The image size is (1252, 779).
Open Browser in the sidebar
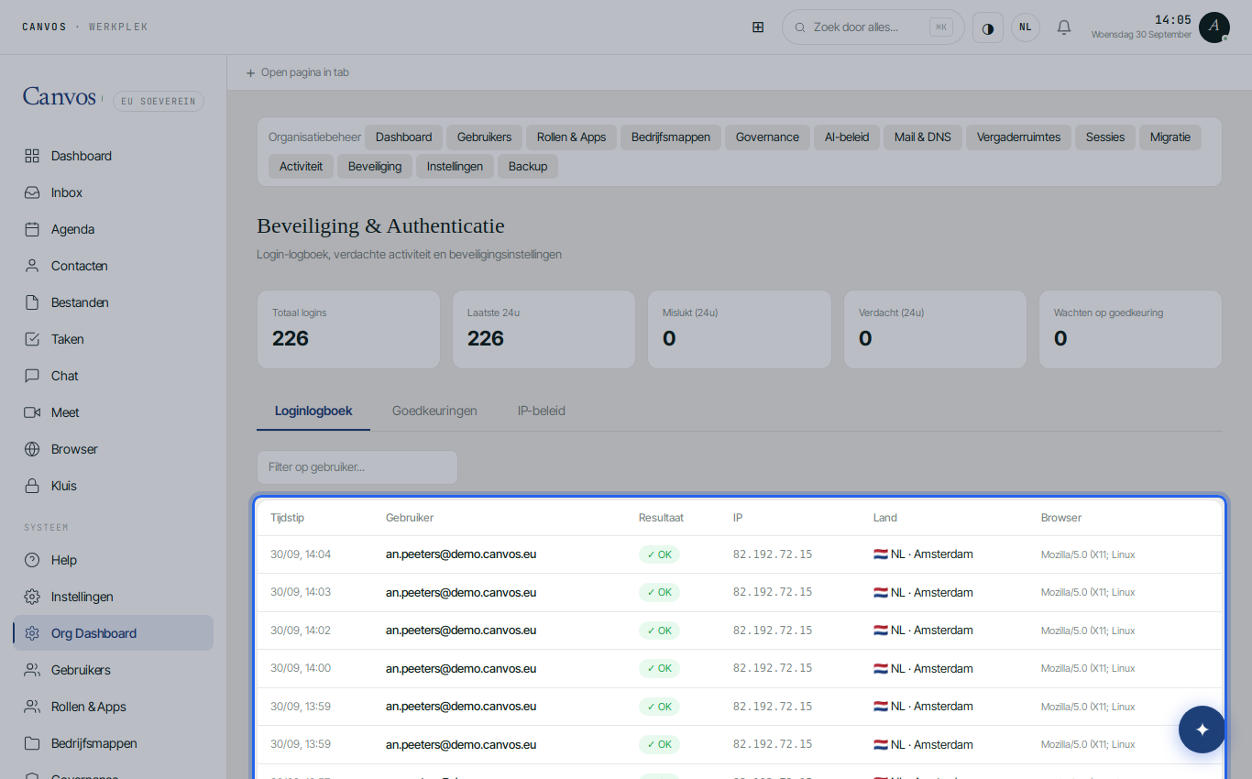pos(114,449)
